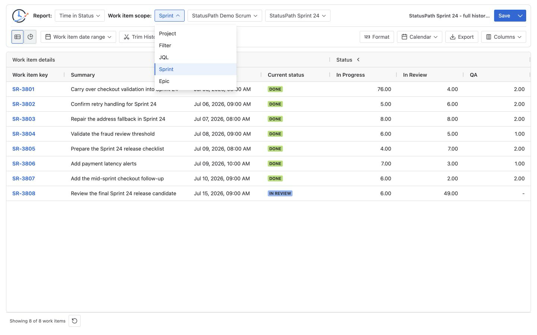Open work item SR-3806

pyautogui.click(x=24, y=164)
